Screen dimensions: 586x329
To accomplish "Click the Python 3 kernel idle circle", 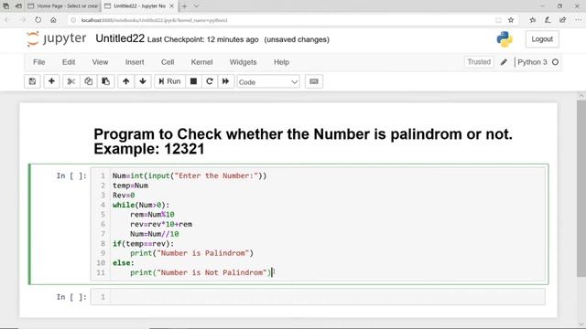I will [x=556, y=62].
